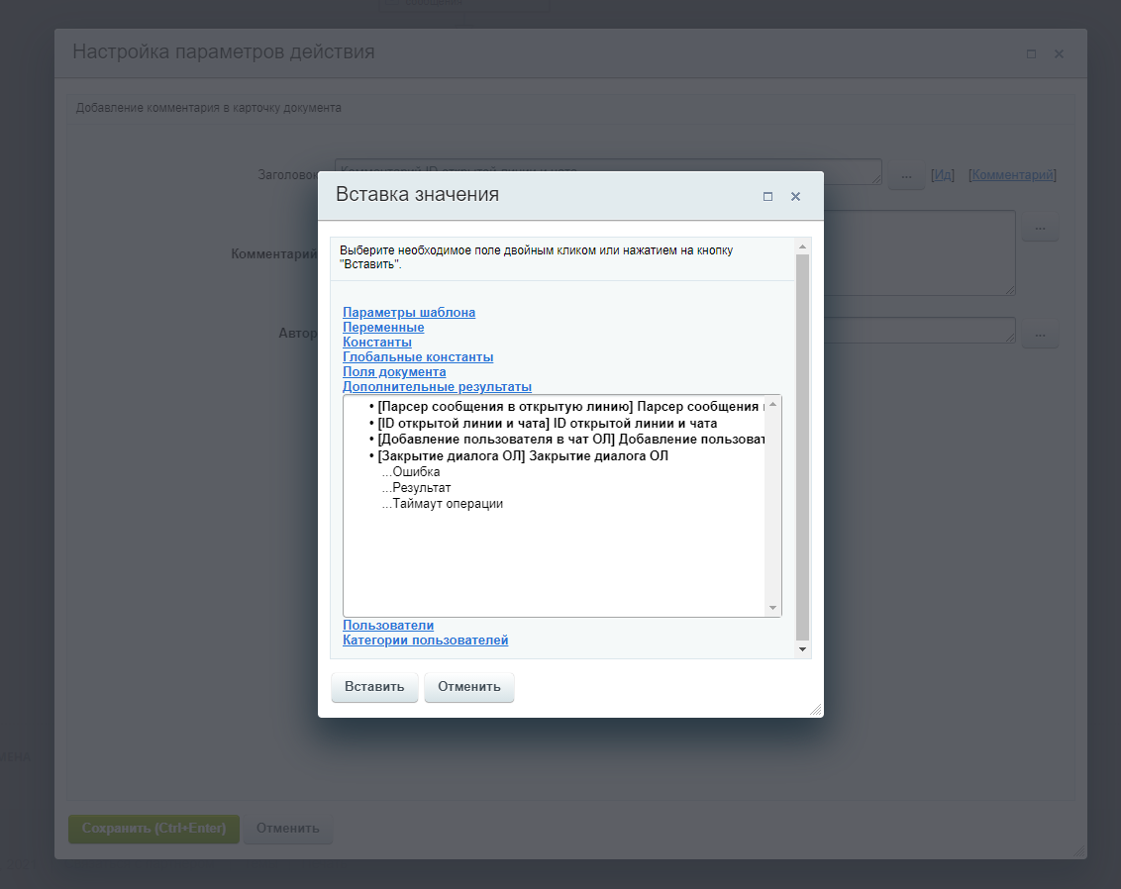
Task: Close the "Вставка значения" dialog
Action: pyautogui.click(x=795, y=196)
